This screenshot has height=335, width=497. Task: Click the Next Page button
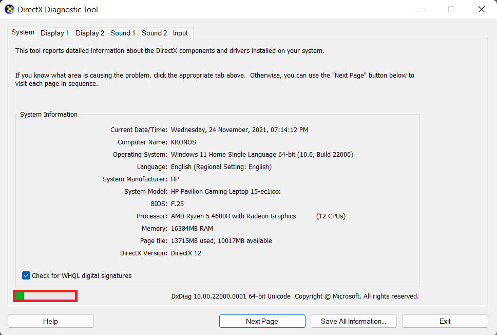tap(262, 321)
